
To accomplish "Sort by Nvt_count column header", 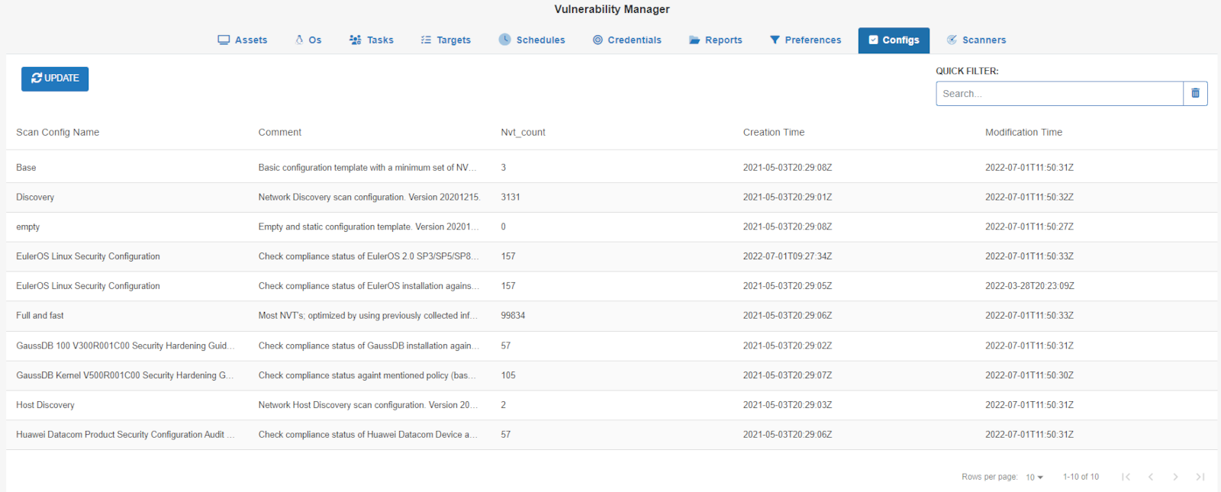I will coord(523,133).
